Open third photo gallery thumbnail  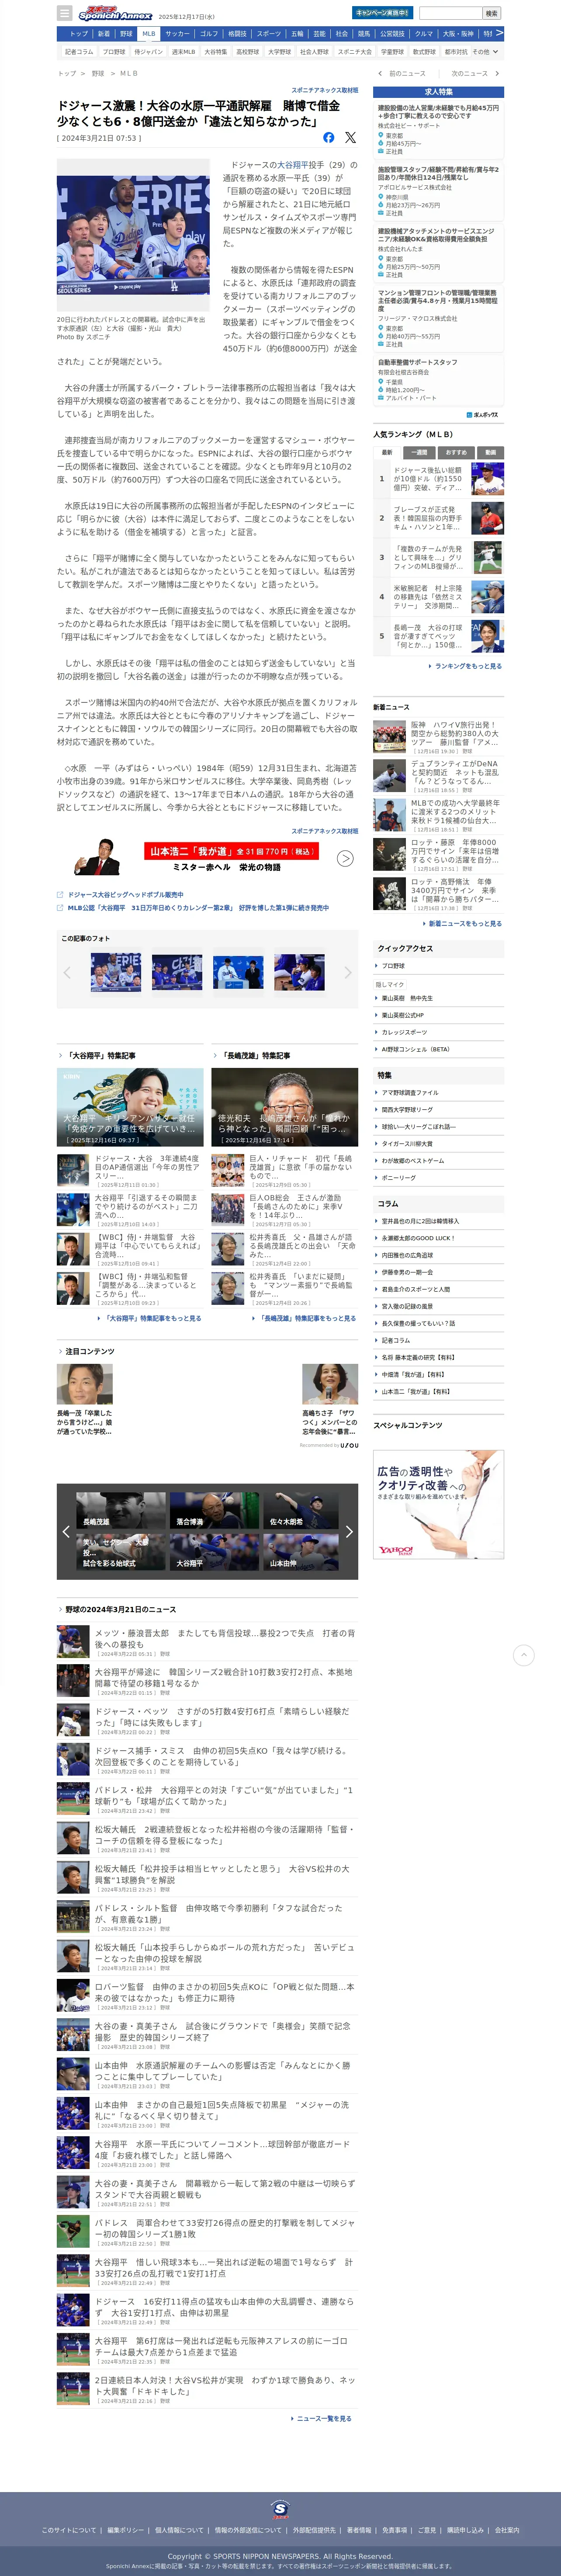239,972
